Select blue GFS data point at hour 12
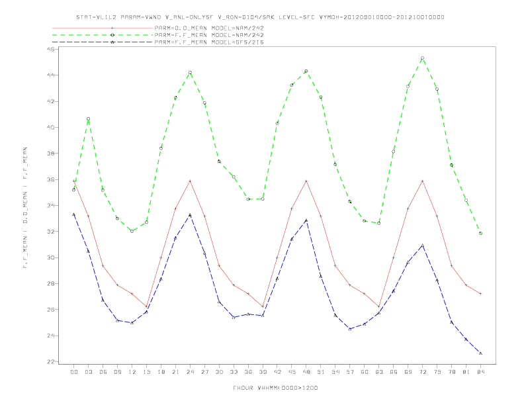Screen dimensions: 524x405 click(x=132, y=323)
